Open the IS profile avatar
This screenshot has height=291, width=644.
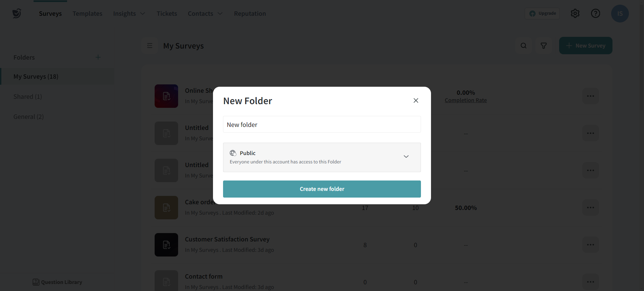(620, 14)
